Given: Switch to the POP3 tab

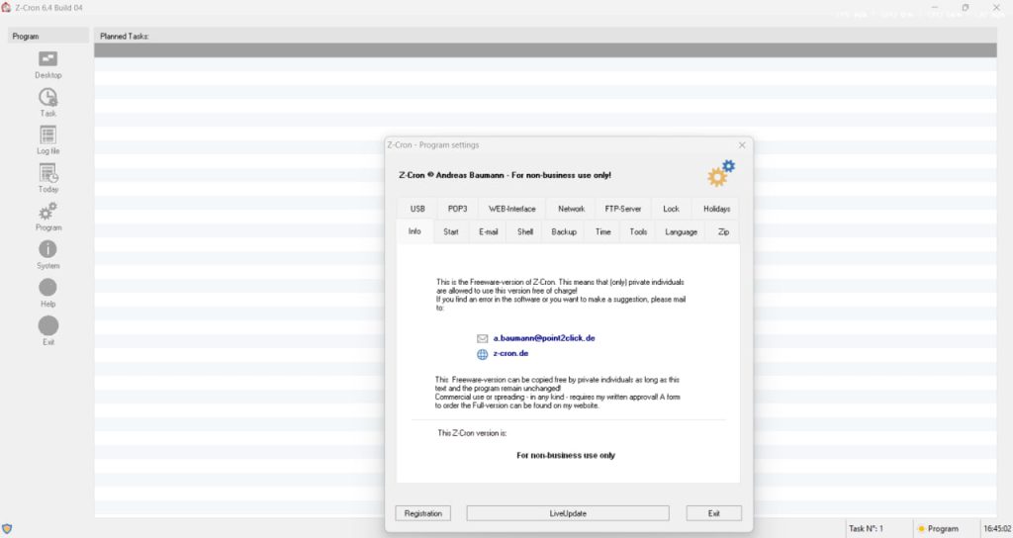Looking at the screenshot, I should (457, 209).
